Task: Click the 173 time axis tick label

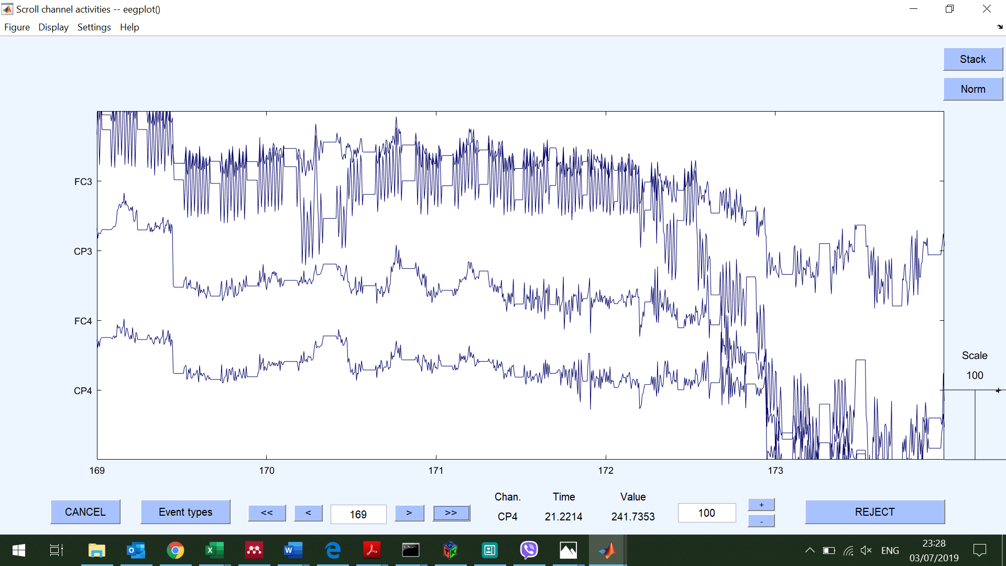Action: pos(775,471)
